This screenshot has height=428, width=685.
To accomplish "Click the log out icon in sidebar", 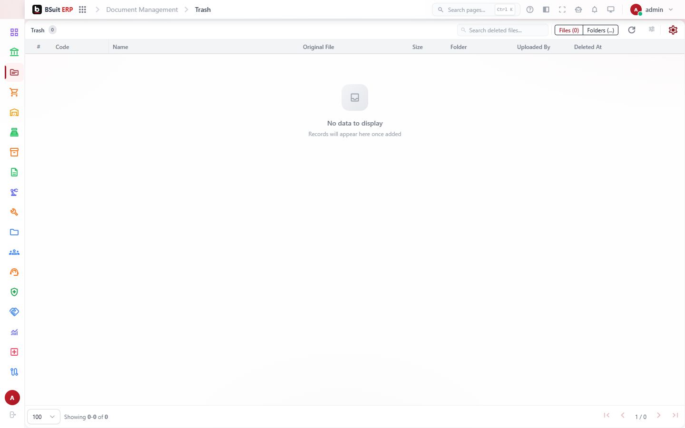I will pos(13,415).
